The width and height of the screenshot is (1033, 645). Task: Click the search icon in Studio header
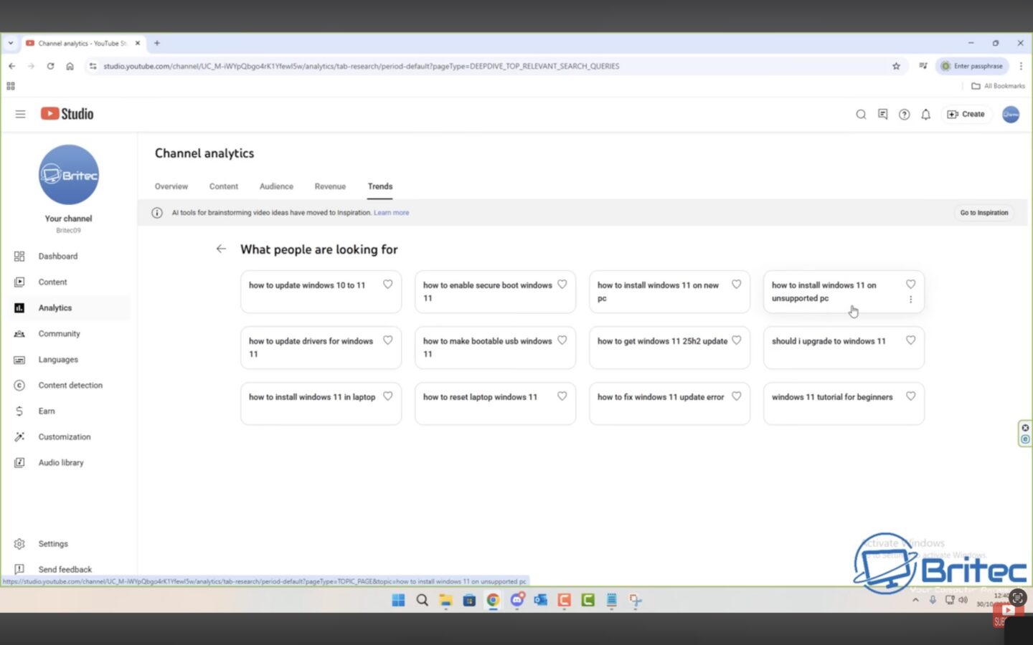coord(861,115)
